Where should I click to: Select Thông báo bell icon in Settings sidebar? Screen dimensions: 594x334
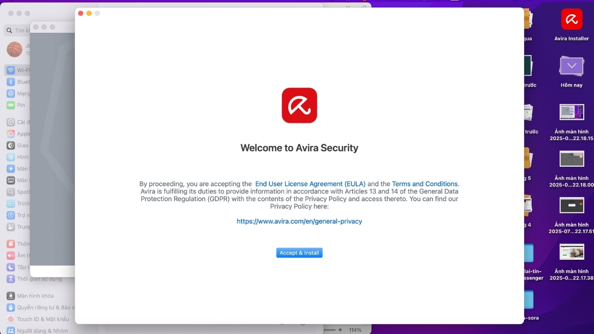coord(11,244)
